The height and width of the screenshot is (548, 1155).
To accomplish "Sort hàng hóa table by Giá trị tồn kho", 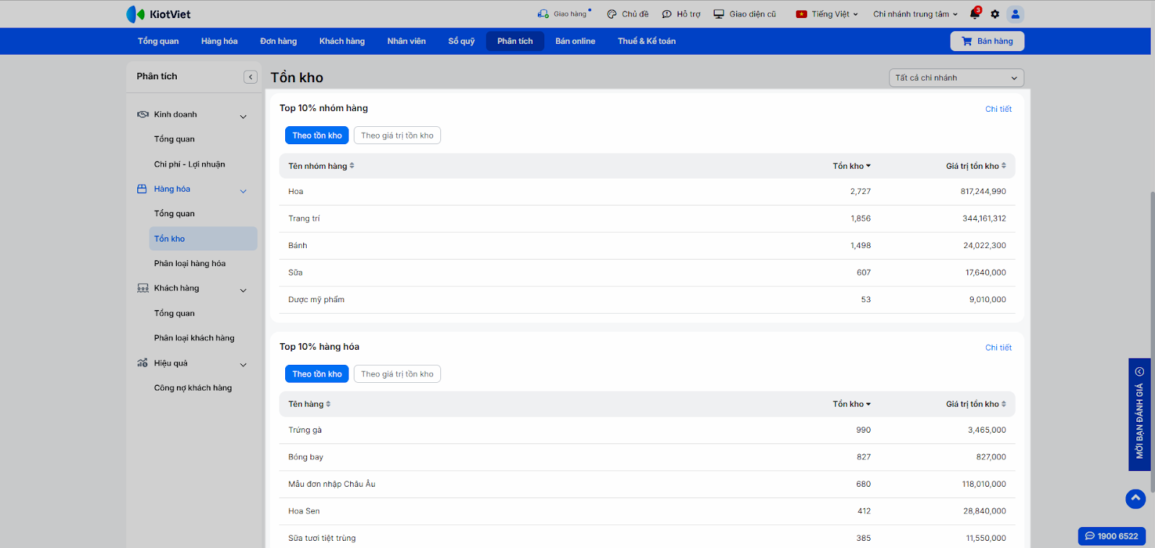I will click(976, 405).
